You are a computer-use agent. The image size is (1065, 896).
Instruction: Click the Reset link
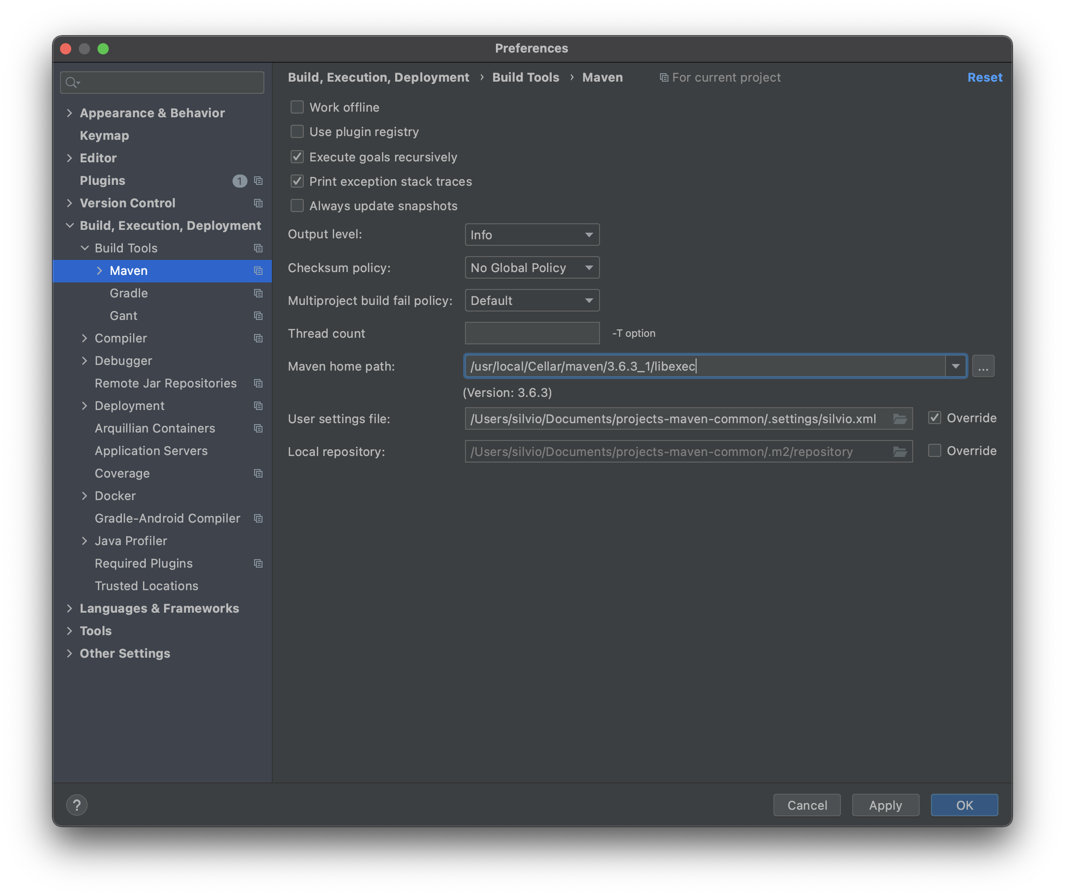pos(984,77)
